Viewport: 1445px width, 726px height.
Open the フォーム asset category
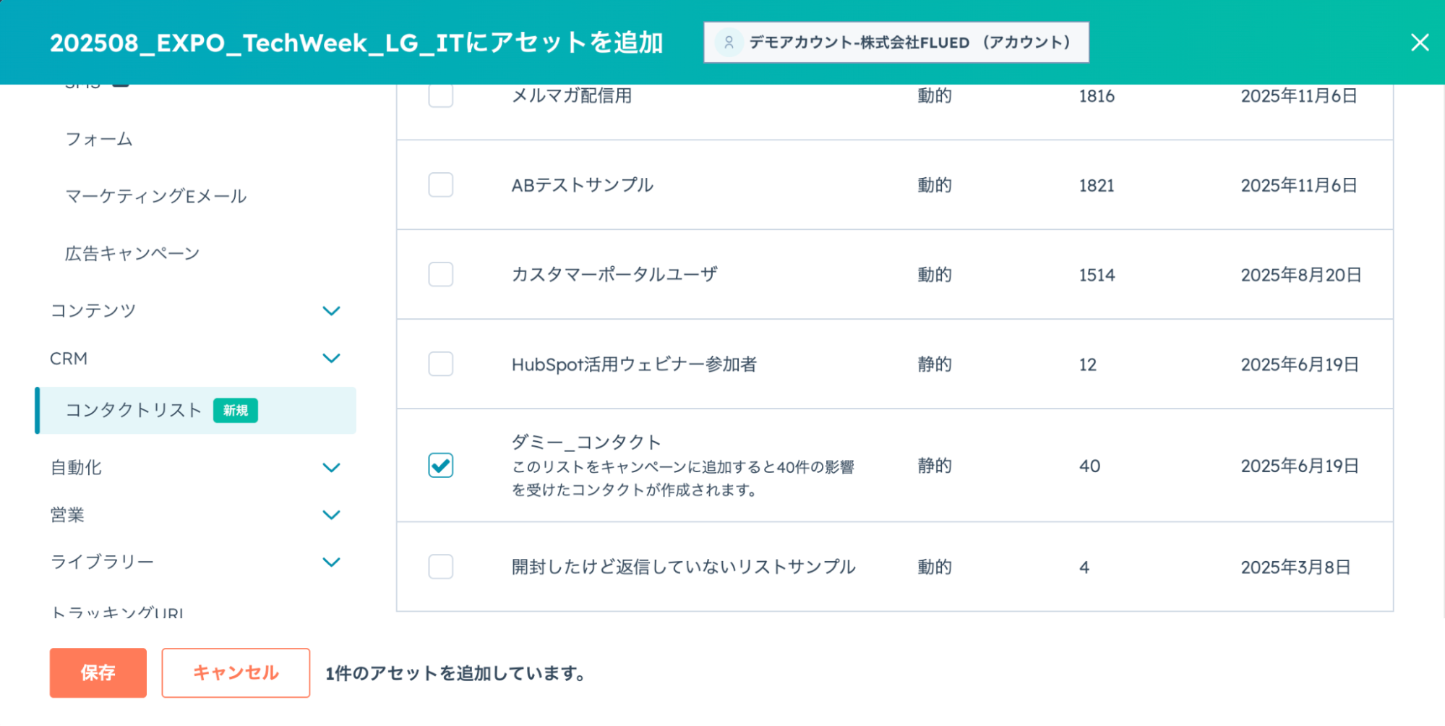[99, 139]
